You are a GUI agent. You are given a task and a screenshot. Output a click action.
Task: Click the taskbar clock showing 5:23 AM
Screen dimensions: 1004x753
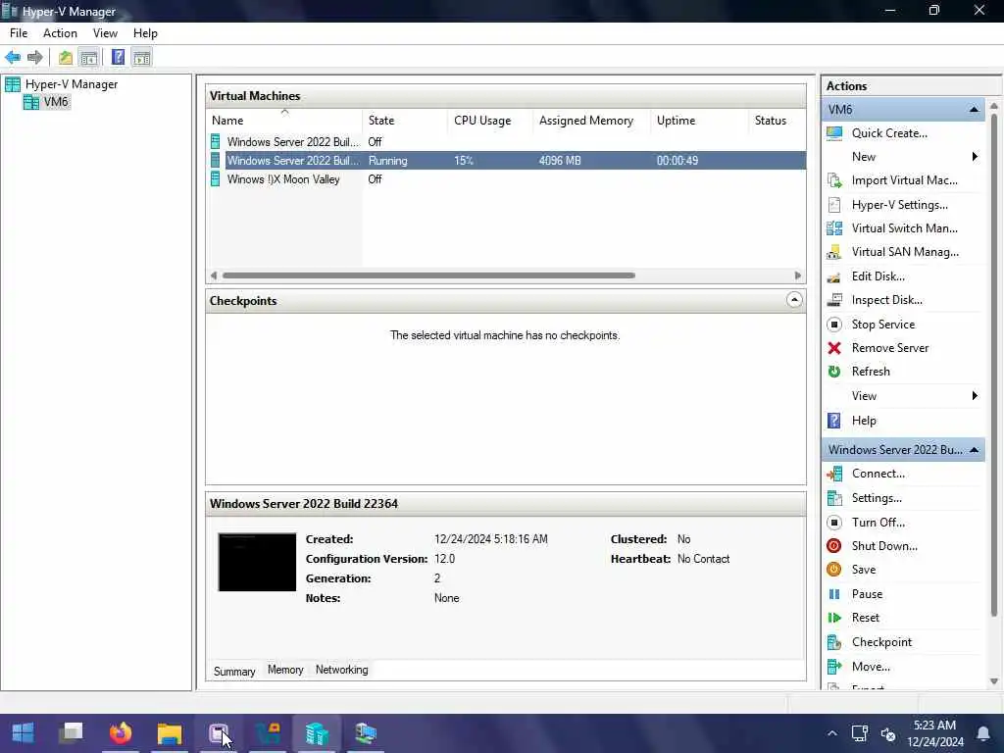pos(934,733)
